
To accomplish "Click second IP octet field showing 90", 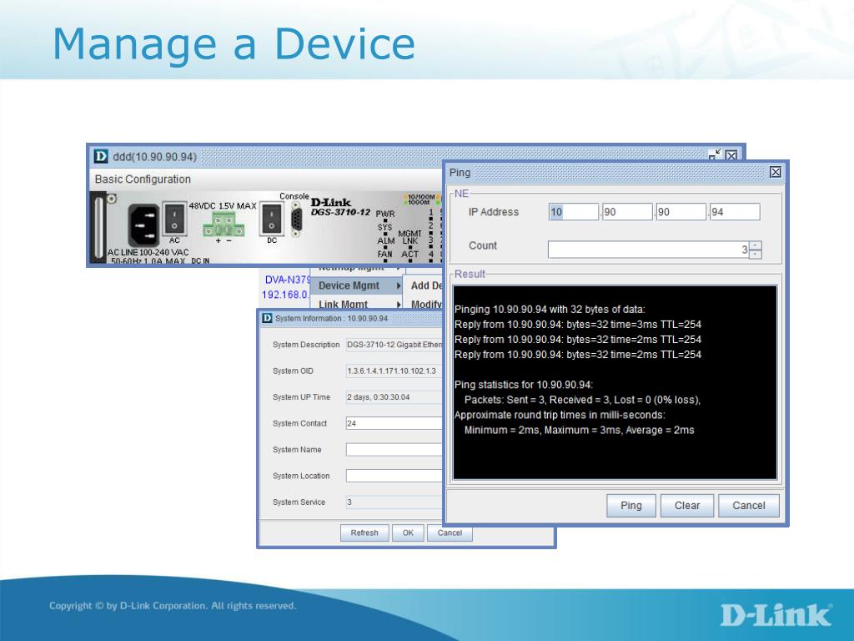I will (627, 212).
